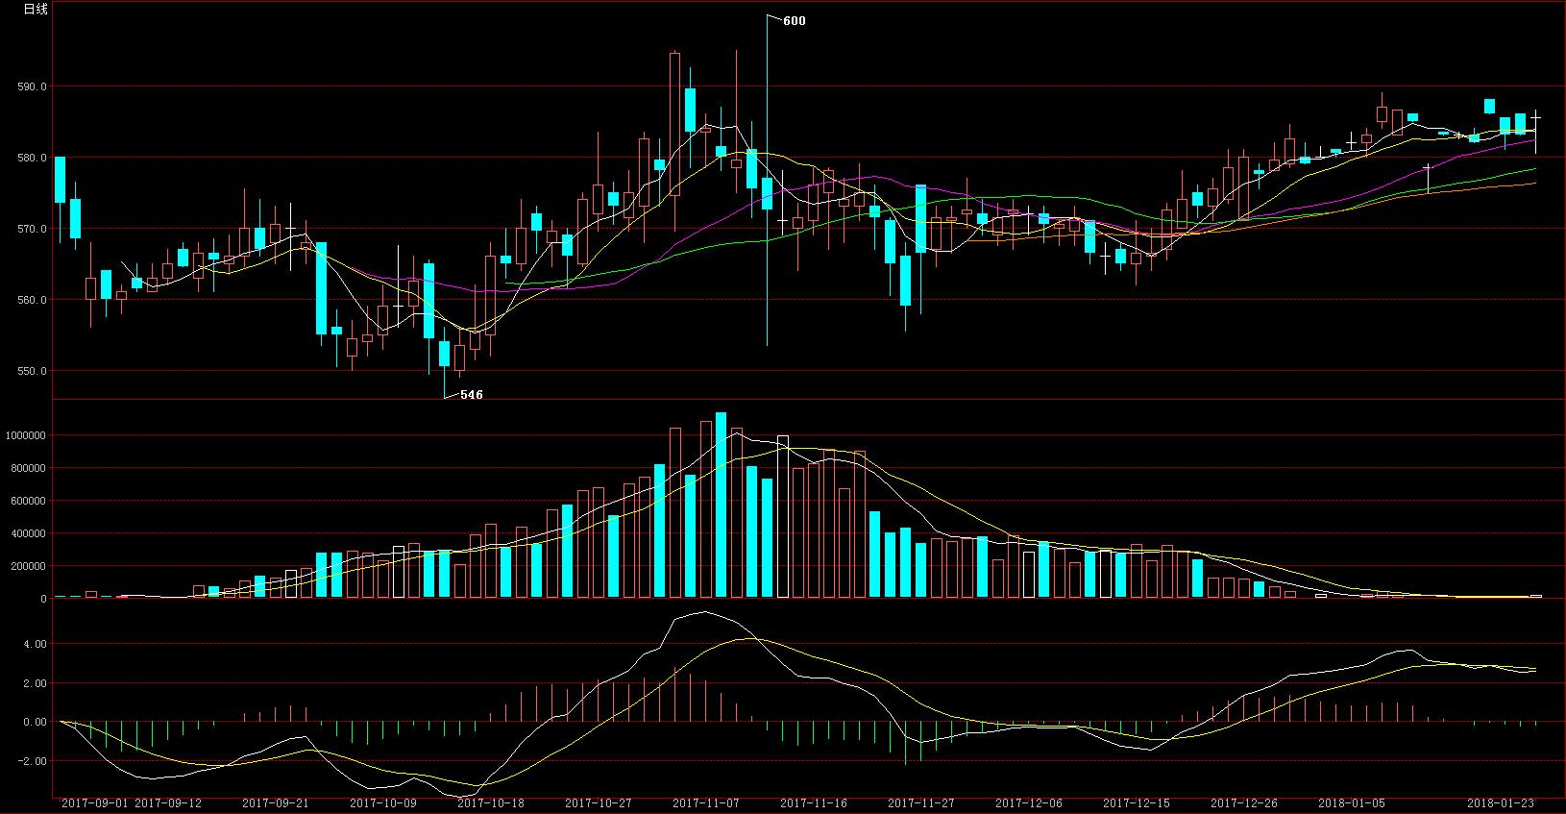Select the 2017-12-06 date label
Viewport: 1566px width, 814px height.
coord(1029,802)
